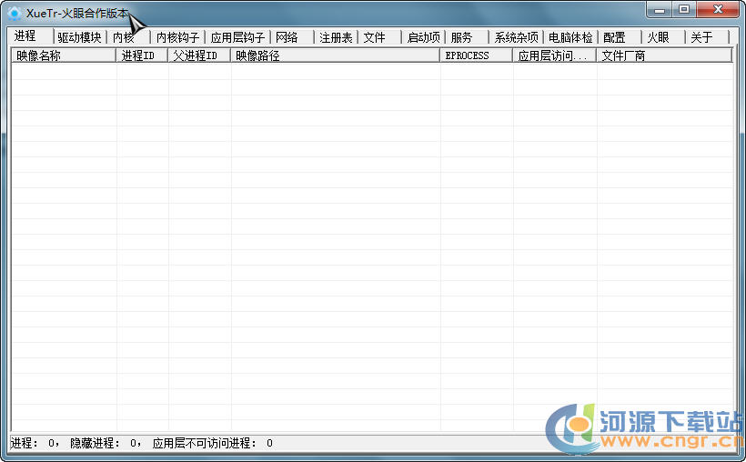Maximize the XueTr window
746x462 pixels.
coord(684,9)
